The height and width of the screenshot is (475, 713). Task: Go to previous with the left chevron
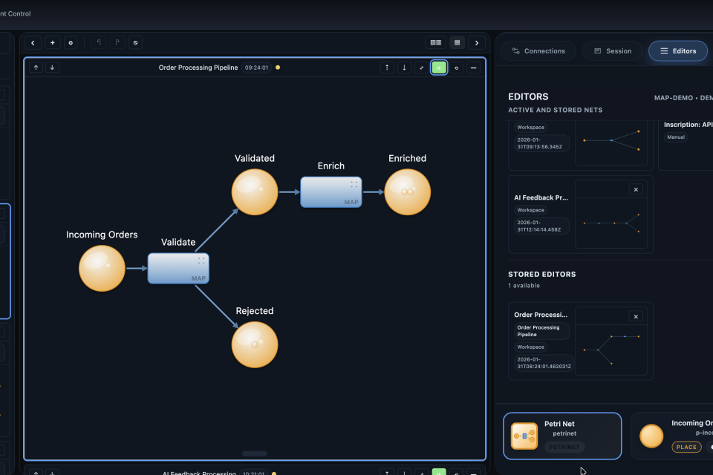pos(33,43)
